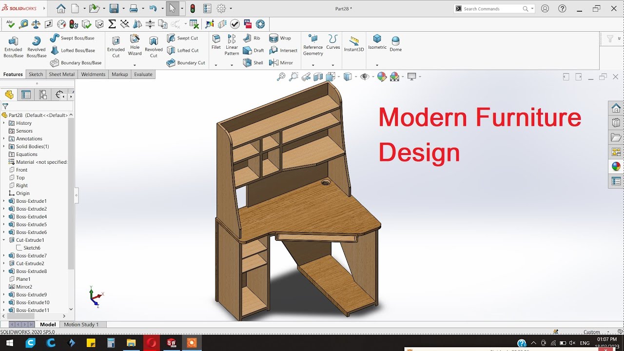Image resolution: width=624 pixels, height=351 pixels.
Task: Expand the Boss-Extrude7 tree node
Action: (4, 255)
